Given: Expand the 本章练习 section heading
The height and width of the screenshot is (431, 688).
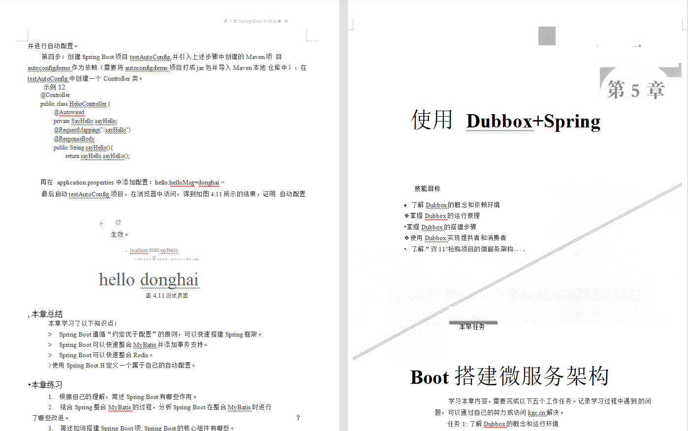Looking at the screenshot, I should [x=45, y=384].
